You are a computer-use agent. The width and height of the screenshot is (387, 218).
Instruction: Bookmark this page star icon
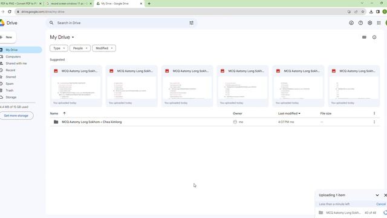(x=363, y=12)
